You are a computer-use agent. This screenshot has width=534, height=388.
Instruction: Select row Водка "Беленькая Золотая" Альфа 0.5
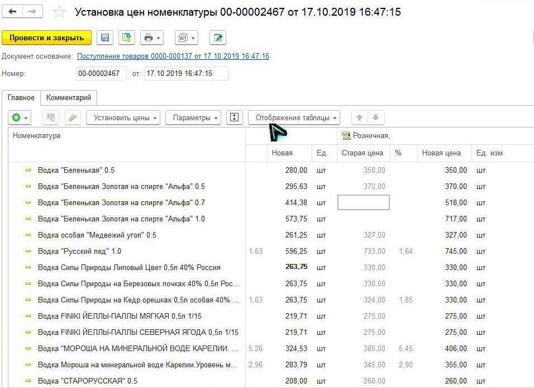pyautogui.click(x=121, y=187)
